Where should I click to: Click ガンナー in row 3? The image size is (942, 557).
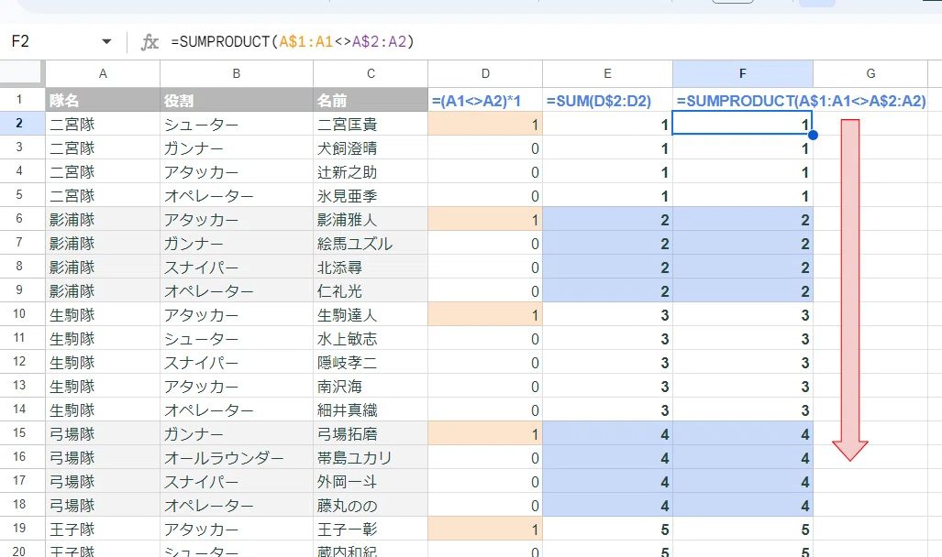236,148
